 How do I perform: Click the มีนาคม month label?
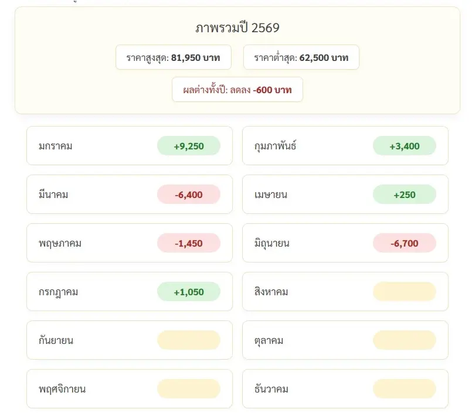click(x=53, y=194)
